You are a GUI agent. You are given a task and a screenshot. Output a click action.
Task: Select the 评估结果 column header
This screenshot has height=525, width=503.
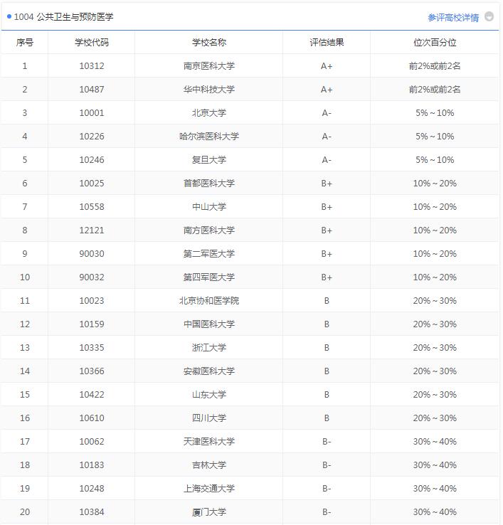pyautogui.click(x=327, y=43)
